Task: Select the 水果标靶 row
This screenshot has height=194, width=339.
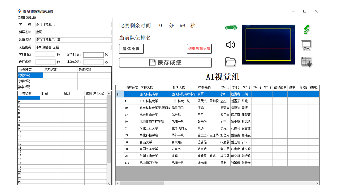Action: tap(64, 81)
